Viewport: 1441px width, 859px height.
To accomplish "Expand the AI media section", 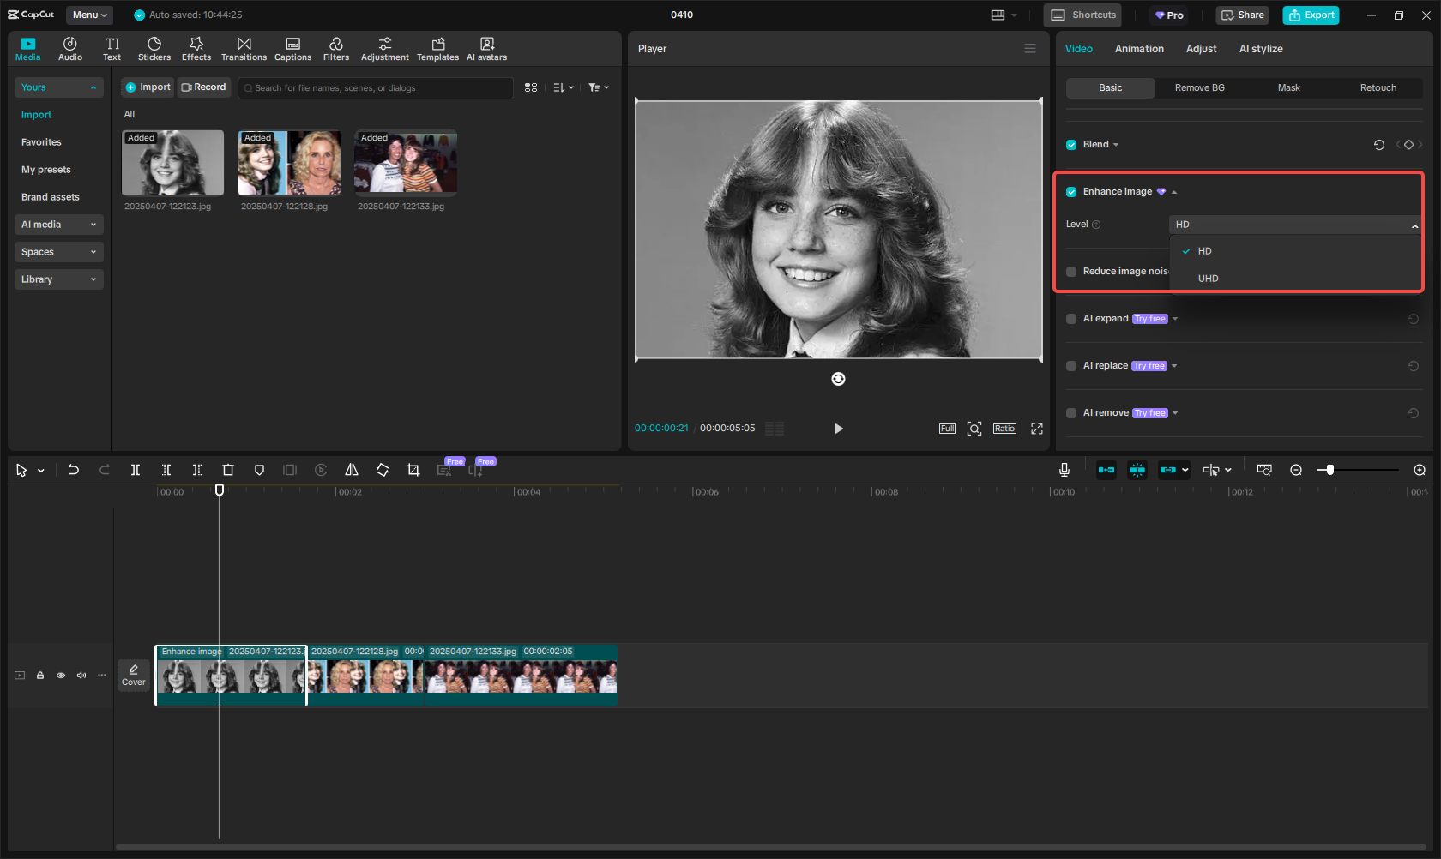I will [58, 225].
